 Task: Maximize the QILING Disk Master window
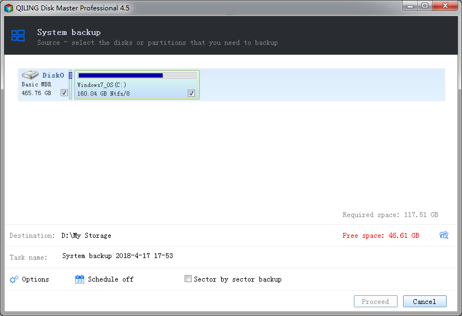point(424,6)
